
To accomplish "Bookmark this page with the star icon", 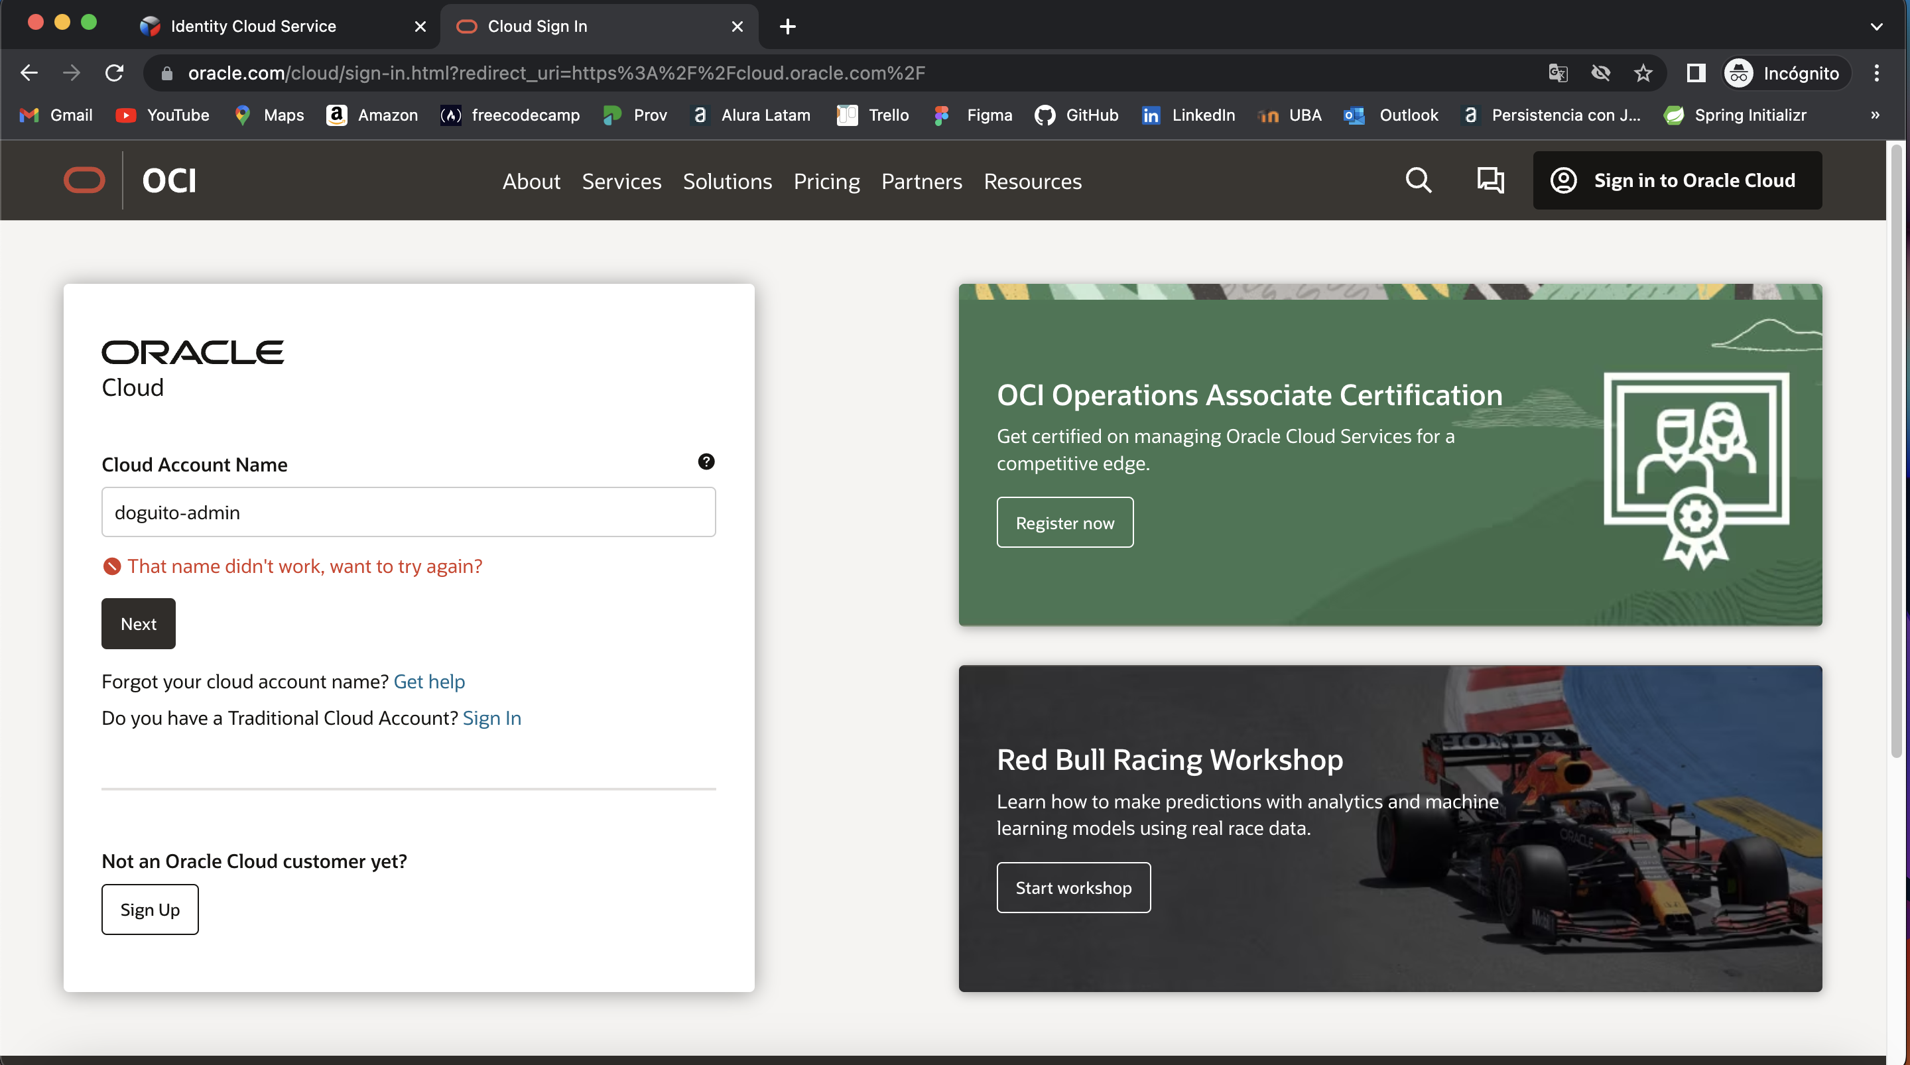I will click(x=1643, y=73).
